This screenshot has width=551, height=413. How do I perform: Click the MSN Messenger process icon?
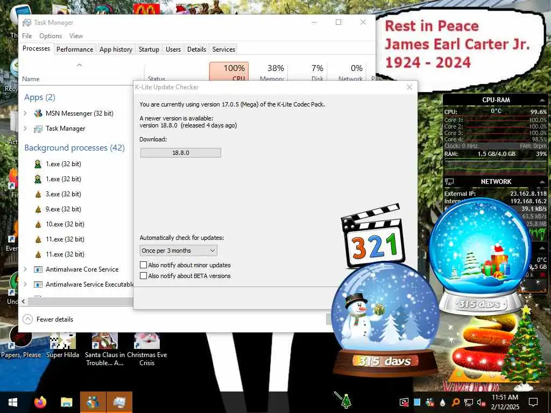click(38, 113)
